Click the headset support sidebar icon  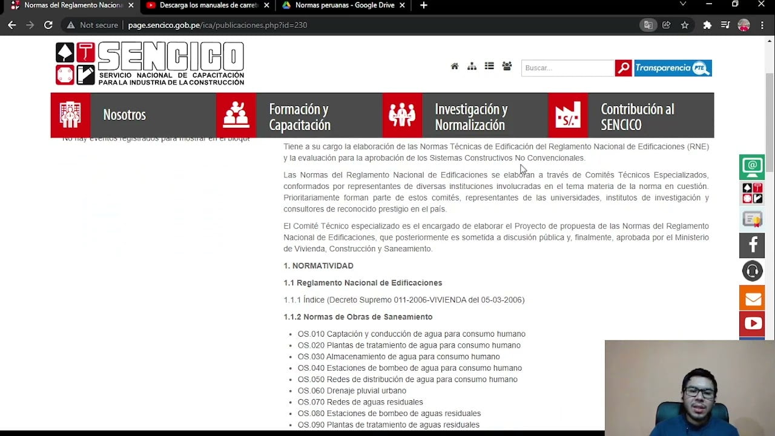752,271
